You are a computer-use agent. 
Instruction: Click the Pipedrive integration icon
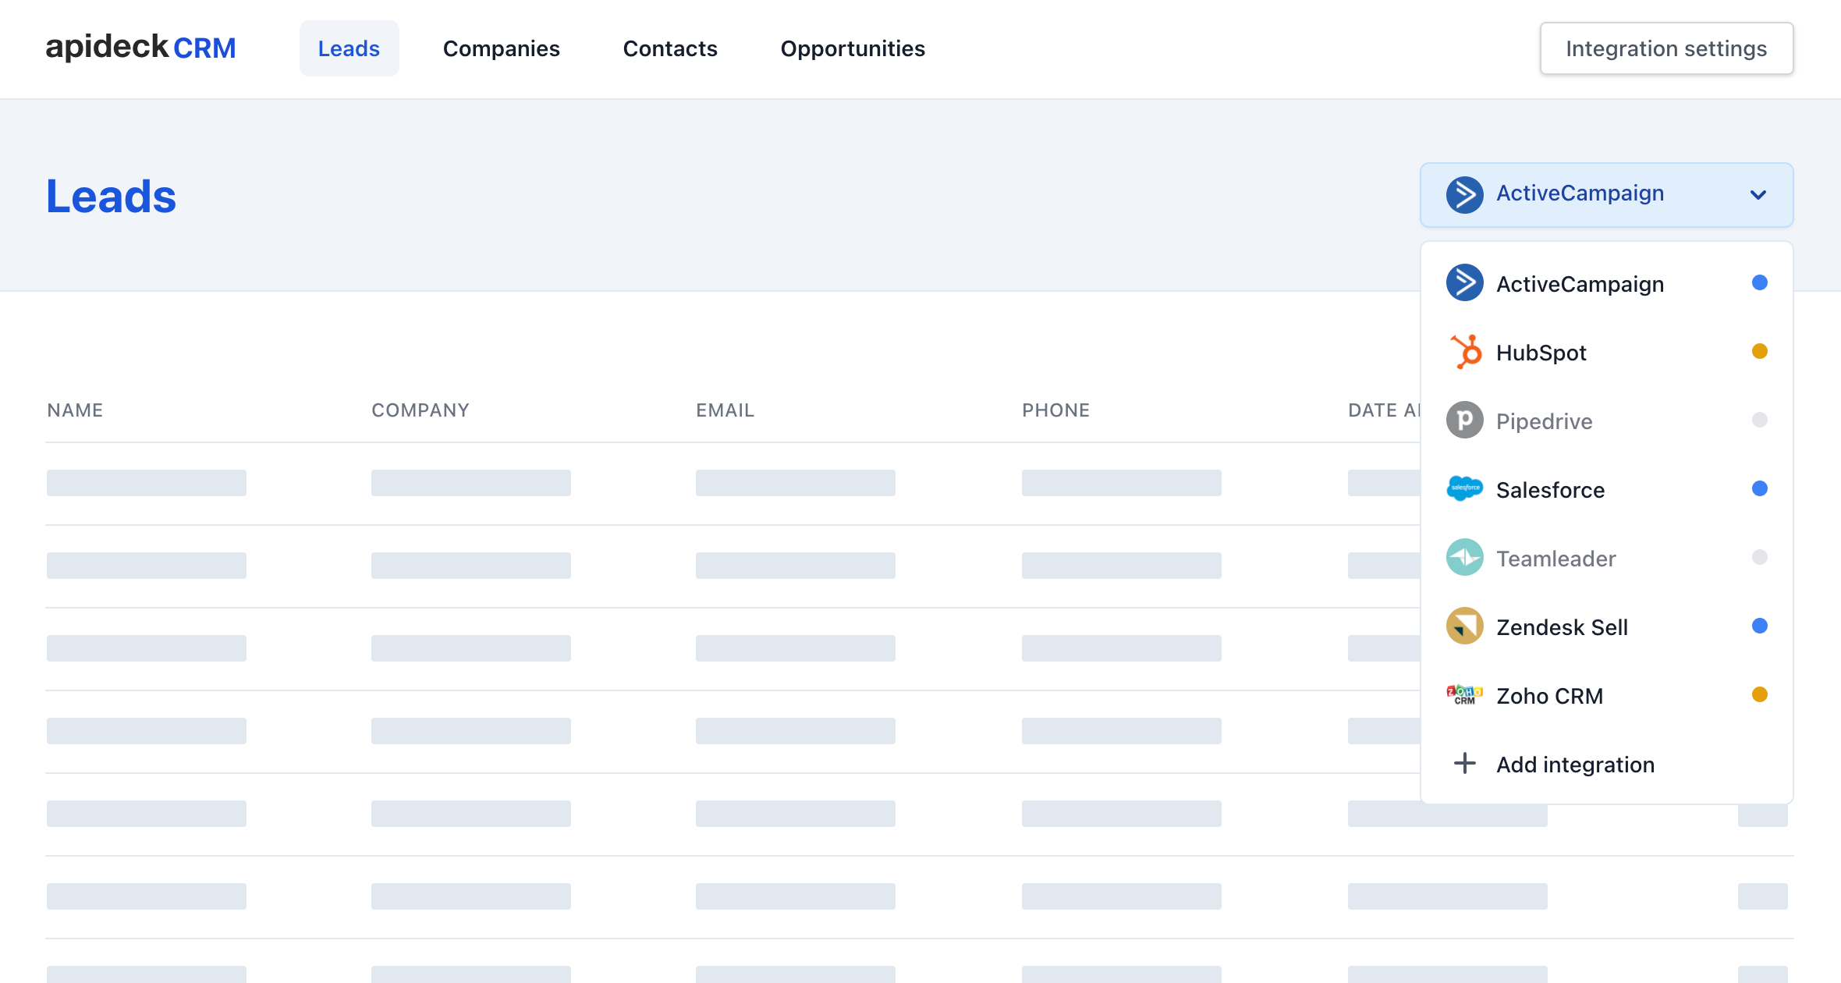click(1463, 421)
